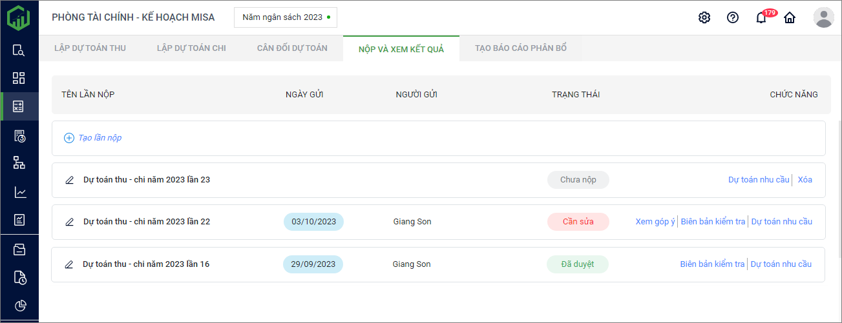Select the calculator sidebar icon

(x=19, y=106)
